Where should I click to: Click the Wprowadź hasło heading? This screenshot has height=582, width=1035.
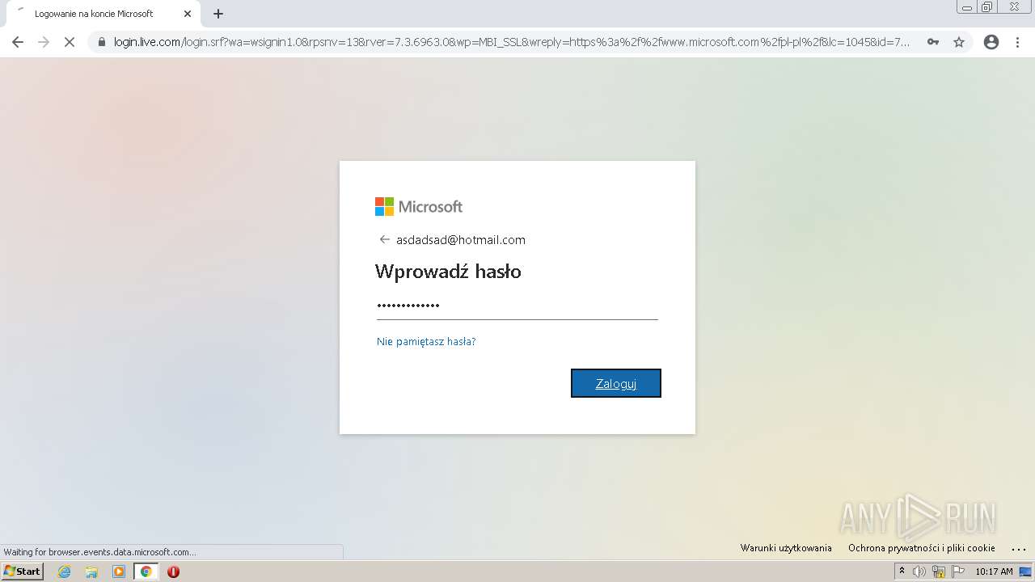(448, 272)
